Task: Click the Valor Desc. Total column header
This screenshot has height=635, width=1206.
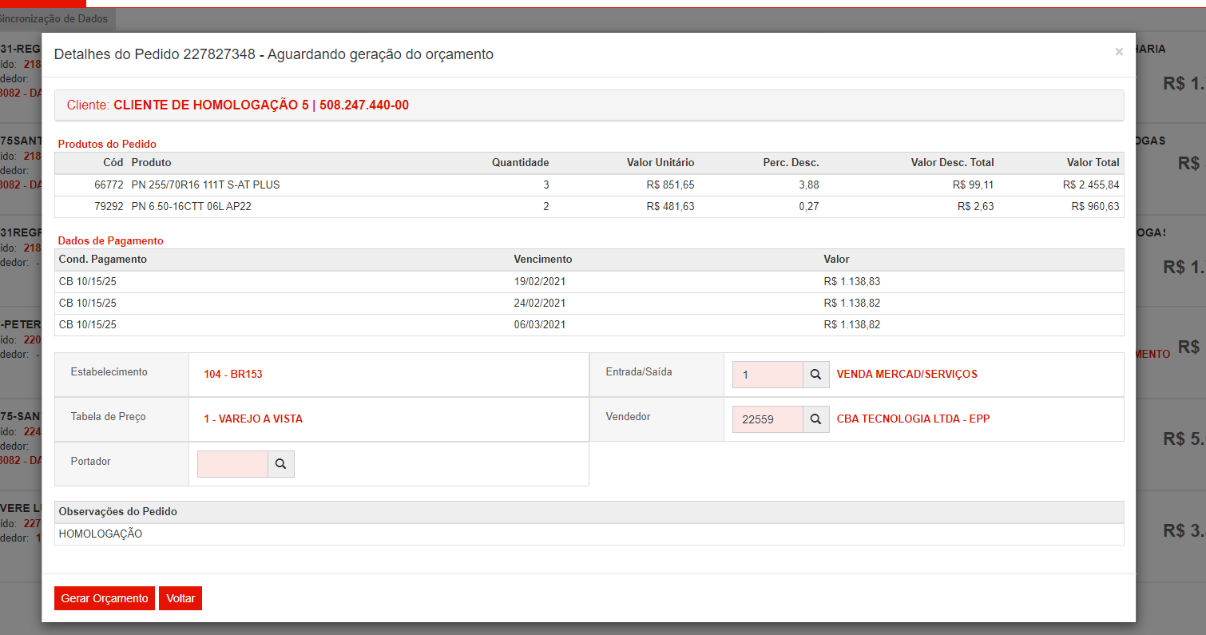Action: tap(953, 162)
